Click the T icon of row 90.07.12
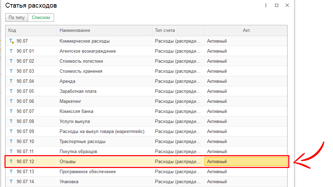The width and height of the screenshot is (333, 187). click(x=11, y=162)
